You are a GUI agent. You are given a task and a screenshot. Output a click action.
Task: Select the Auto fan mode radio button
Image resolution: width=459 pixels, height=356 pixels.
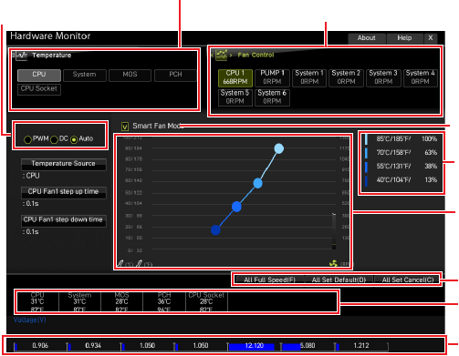74,139
